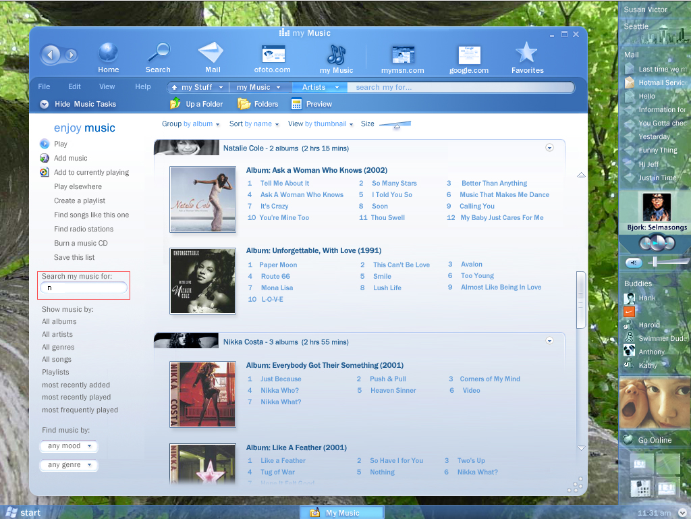This screenshot has width=691, height=519.
Task: Open the Search magnifier icon
Action: 159,53
